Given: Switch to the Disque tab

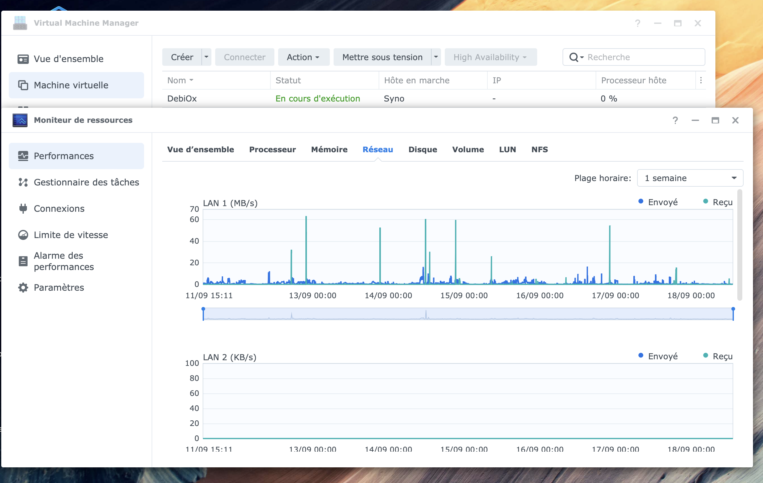Looking at the screenshot, I should click(x=423, y=150).
